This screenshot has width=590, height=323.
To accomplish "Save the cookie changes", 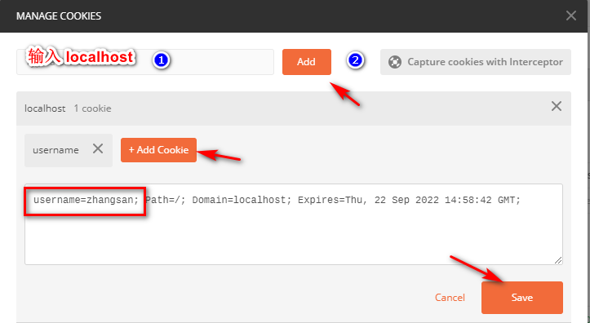I will [522, 298].
